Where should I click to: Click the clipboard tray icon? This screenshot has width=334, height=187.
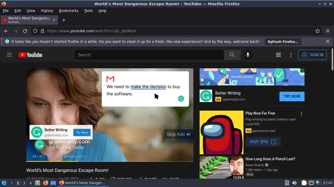pyautogui.click(x=304, y=183)
